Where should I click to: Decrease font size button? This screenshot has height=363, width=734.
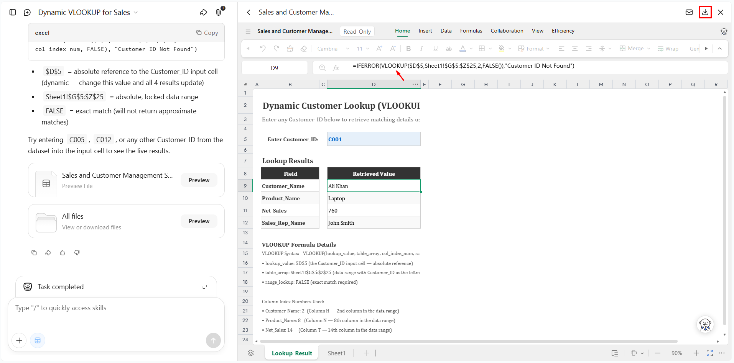point(393,49)
